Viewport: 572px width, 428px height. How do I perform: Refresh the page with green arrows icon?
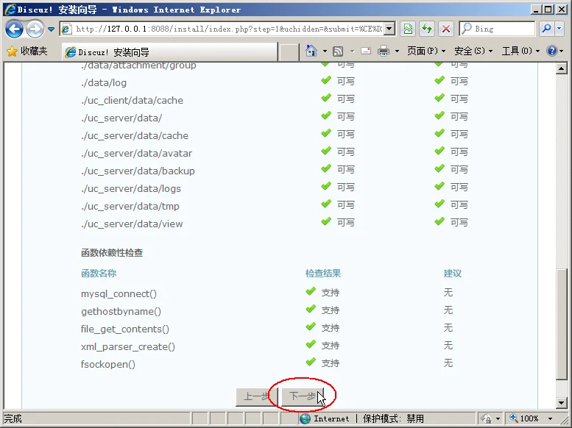(x=427, y=29)
